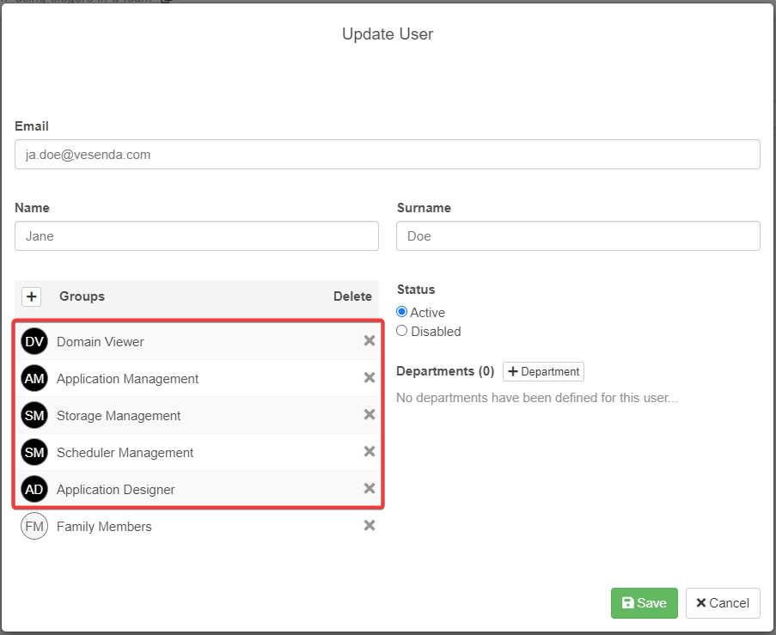Set user status to Disabled

[402, 331]
